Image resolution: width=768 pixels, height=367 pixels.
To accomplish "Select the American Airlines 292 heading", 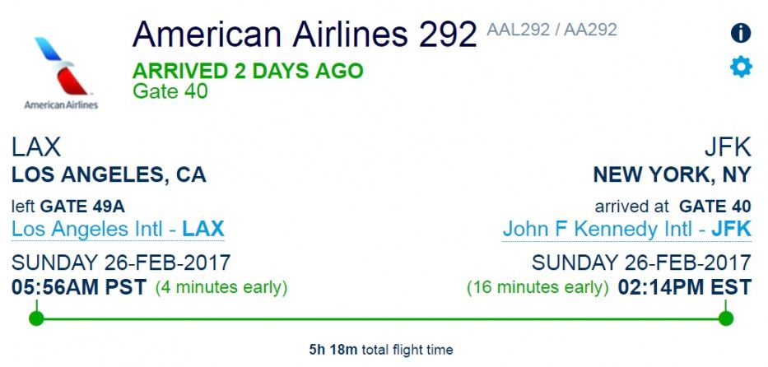I will (305, 34).
